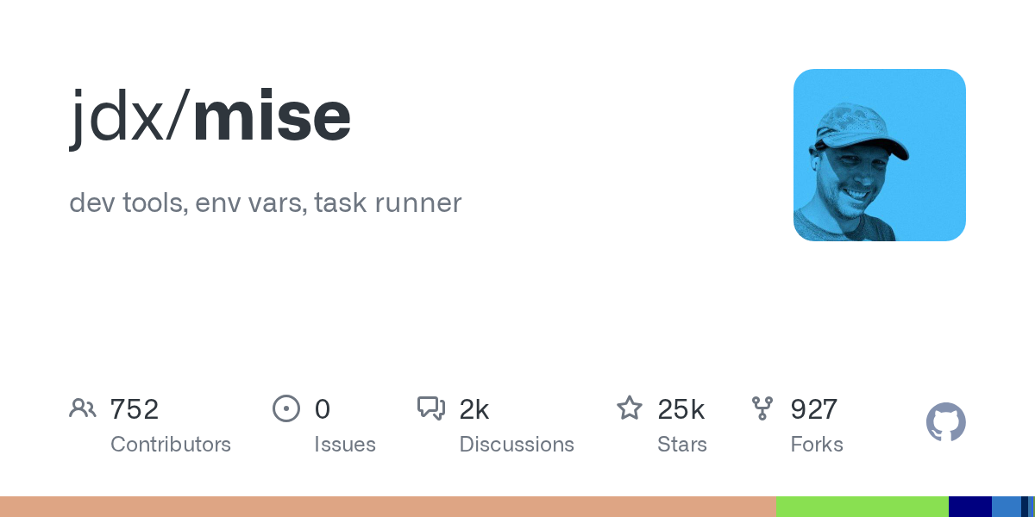This screenshot has width=1035, height=517.
Task: Click the orange segment of language bar
Action: point(388,507)
